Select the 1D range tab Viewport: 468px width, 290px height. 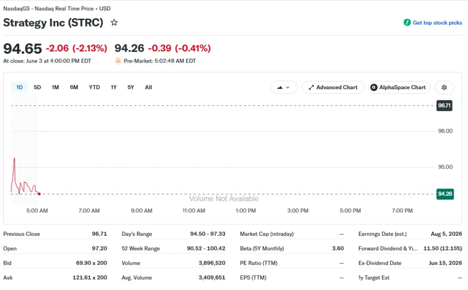19,87
